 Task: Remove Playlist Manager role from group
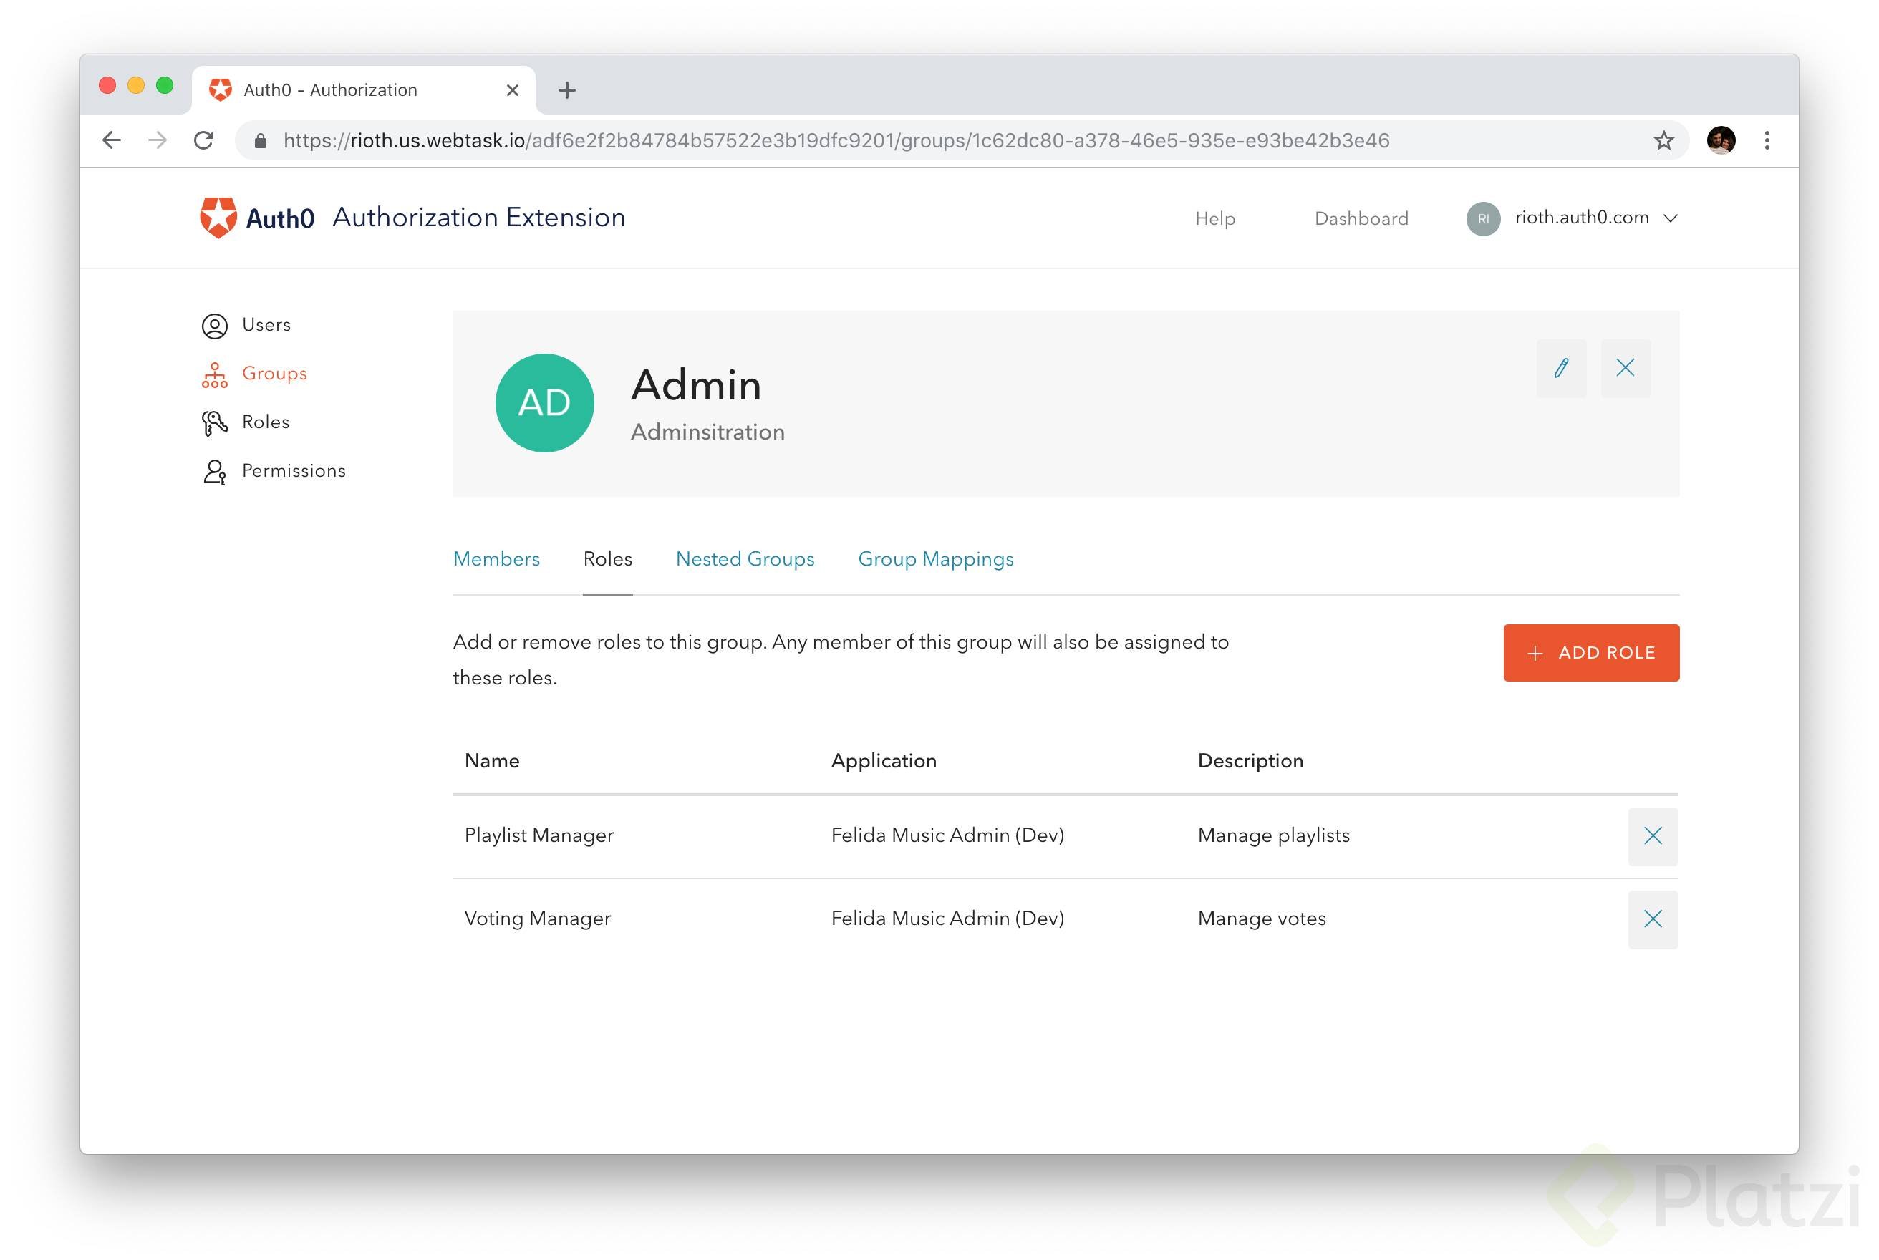(x=1653, y=835)
